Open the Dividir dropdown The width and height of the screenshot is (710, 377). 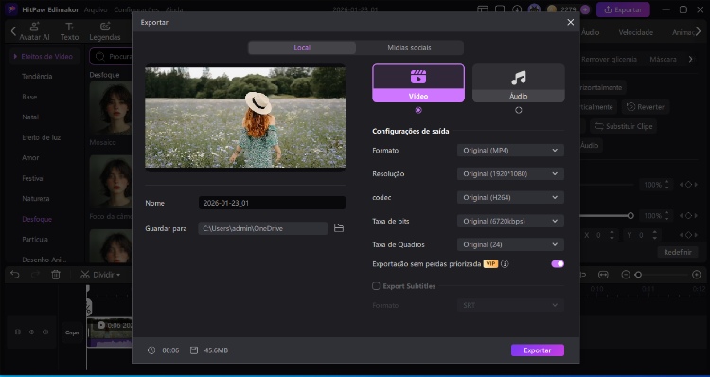(100, 275)
